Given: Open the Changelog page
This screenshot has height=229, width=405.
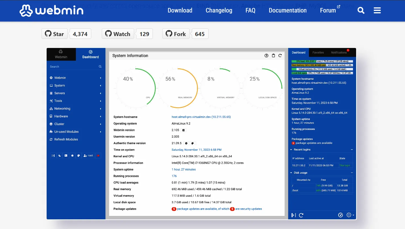Looking at the screenshot, I should [219, 10].
